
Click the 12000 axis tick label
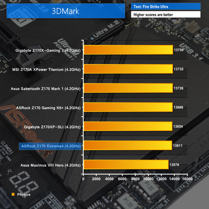click(x=161, y=179)
